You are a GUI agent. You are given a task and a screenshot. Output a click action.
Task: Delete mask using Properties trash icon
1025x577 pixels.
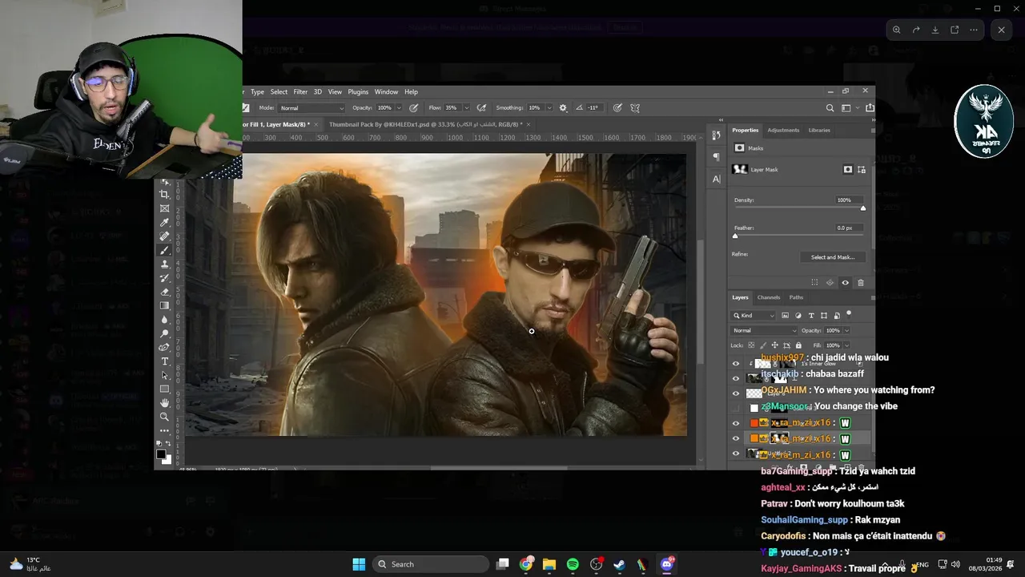[x=861, y=283]
